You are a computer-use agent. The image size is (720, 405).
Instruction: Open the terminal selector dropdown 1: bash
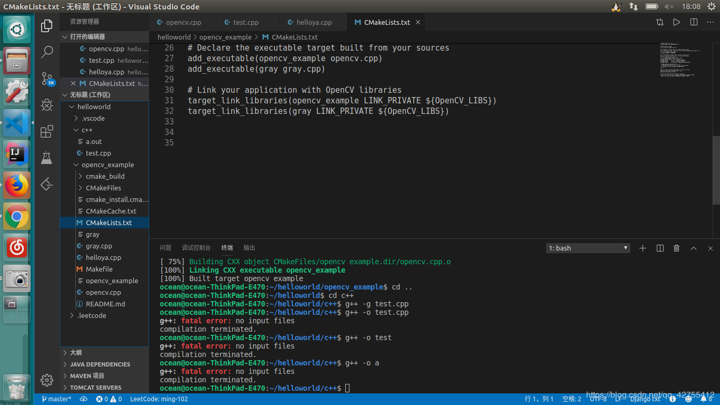tap(588, 248)
